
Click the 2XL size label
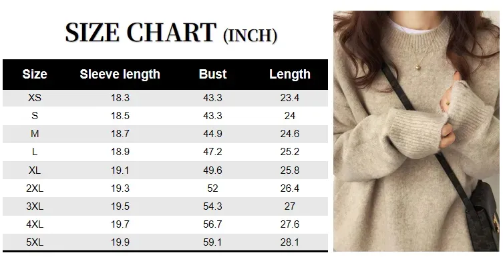[x=35, y=188]
